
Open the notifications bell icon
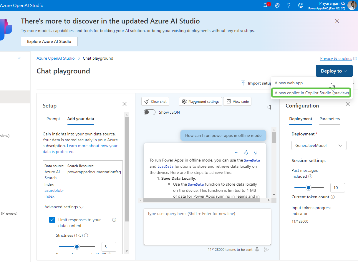[x=266, y=5]
